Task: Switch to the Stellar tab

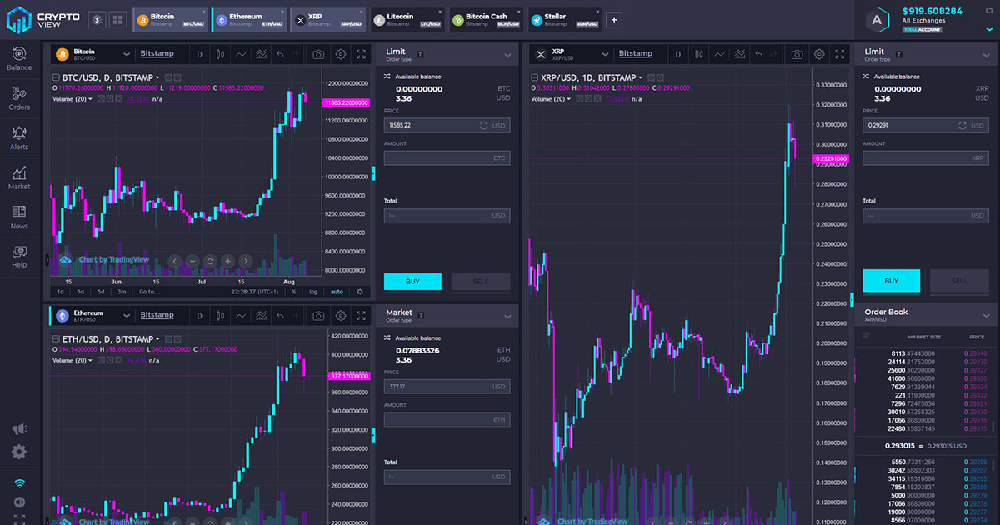Action: point(565,20)
